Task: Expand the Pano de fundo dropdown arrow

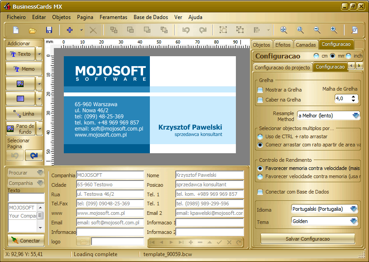Action: (39, 129)
